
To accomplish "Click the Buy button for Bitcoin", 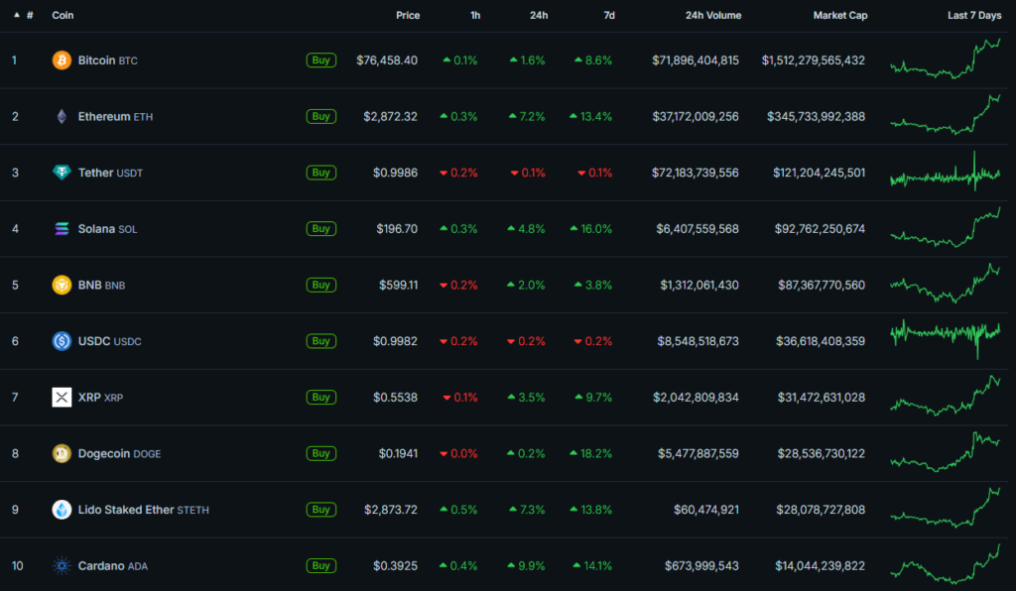I will click(320, 59).
